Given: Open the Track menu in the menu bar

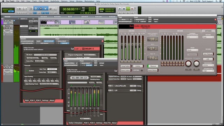Looking at the screenshot, I should click(x=34, y=1).
